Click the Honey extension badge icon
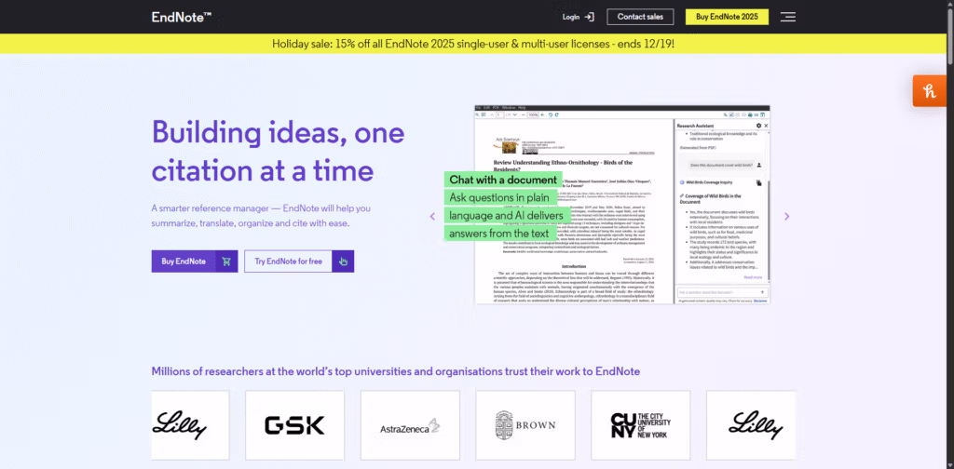Image resolution: width=954 pixels, height=469 pixels. click(929, 90)
